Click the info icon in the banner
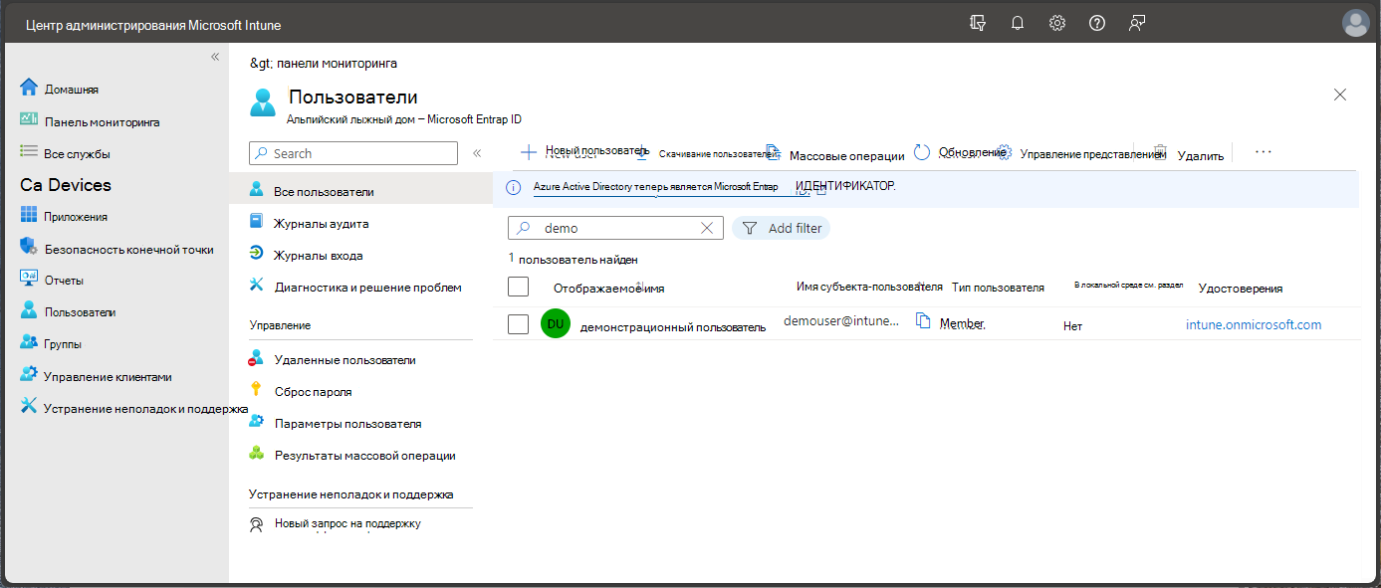 coord(514,187)
